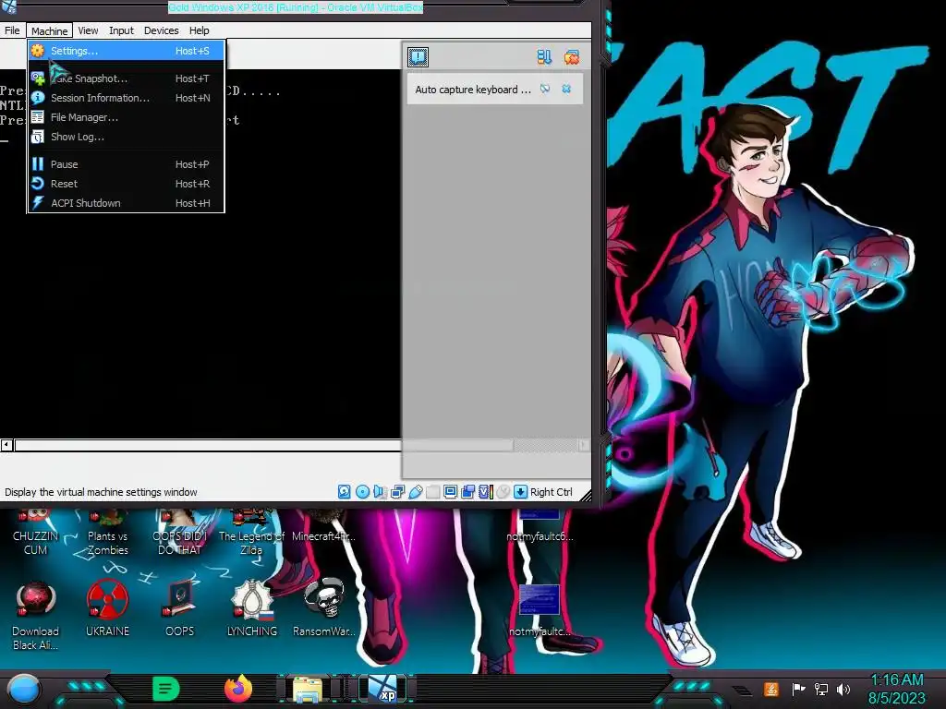The height and width of the screenshot is (709, 946).
Task: Select the RansomWar... skull desktop icon
Action: [324, 607]
